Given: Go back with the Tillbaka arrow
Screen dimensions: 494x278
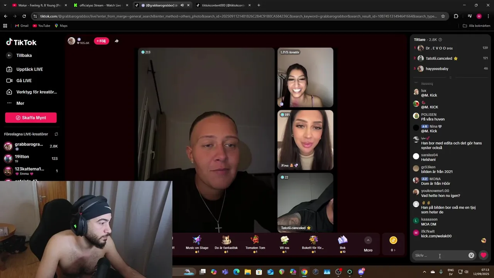Looking at the screenshot, I should point(9,56).
